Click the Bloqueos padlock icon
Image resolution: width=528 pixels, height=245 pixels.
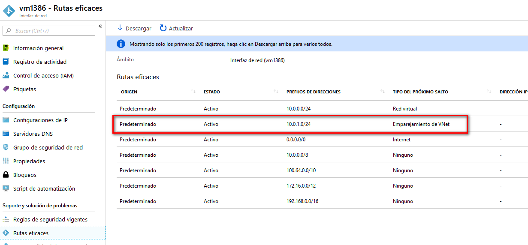pos(6,175)
